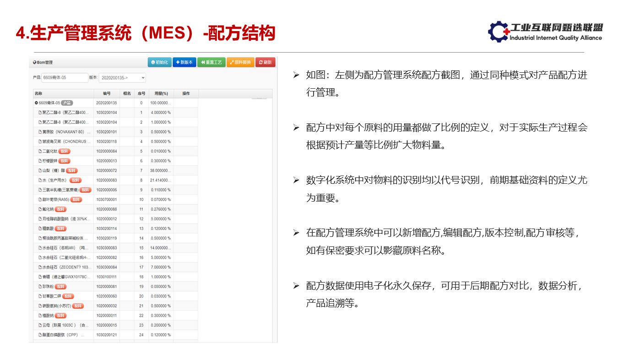
Task: Click the 4.000000 % usage cell
Action: 161,112
